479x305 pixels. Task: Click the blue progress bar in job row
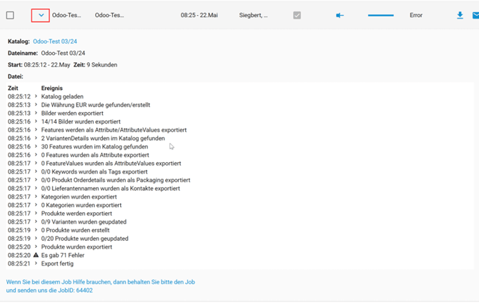pos(380,15)
